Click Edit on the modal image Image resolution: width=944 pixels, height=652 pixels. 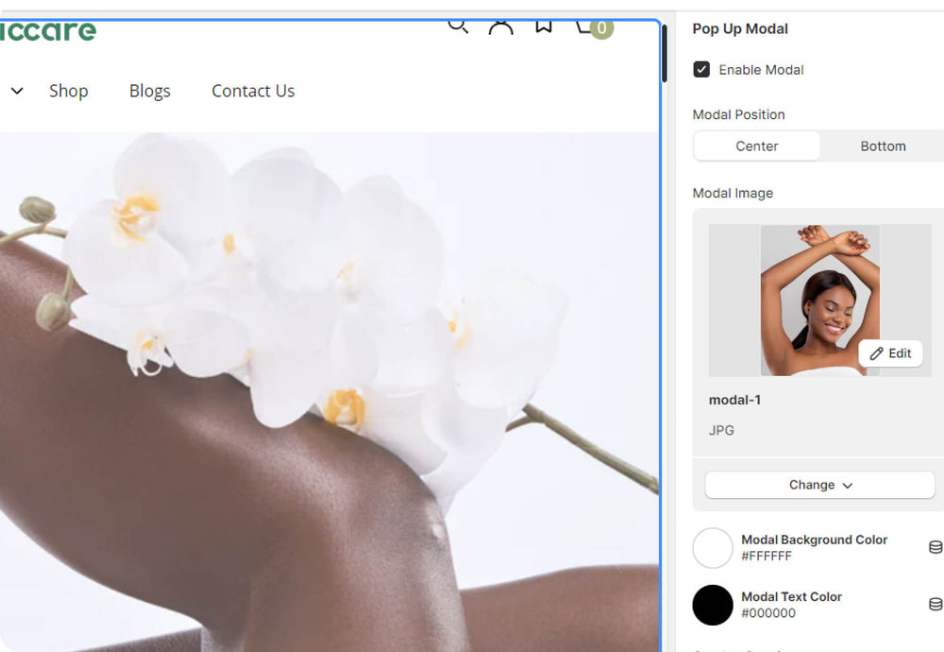click(x=890, y=353)
